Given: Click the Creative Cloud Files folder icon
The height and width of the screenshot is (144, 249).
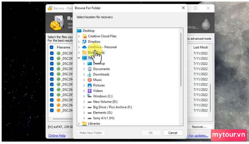Looking at the screenshot, I should click(85, 36).
